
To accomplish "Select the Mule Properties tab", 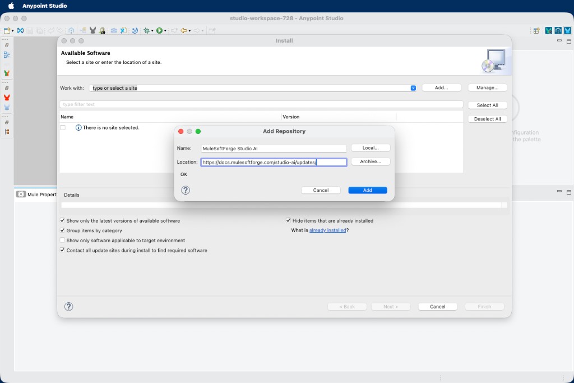I will point(36,195).
